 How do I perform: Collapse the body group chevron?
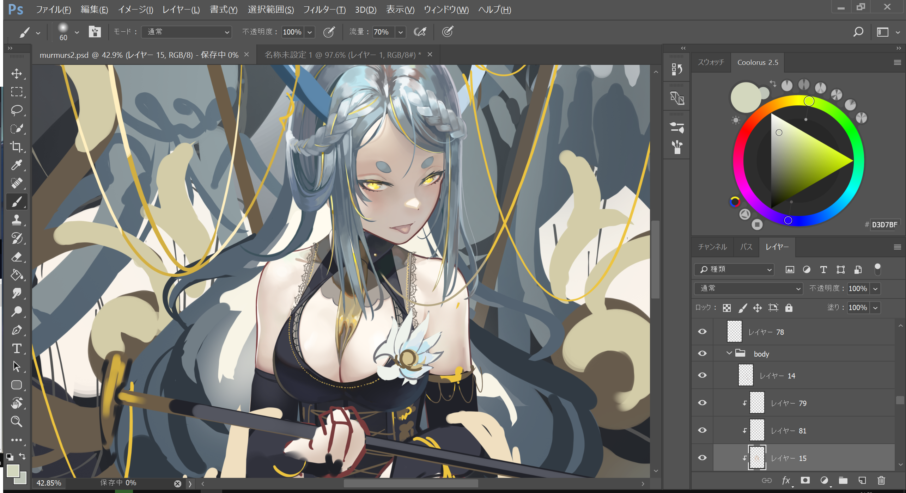(729, 353)
